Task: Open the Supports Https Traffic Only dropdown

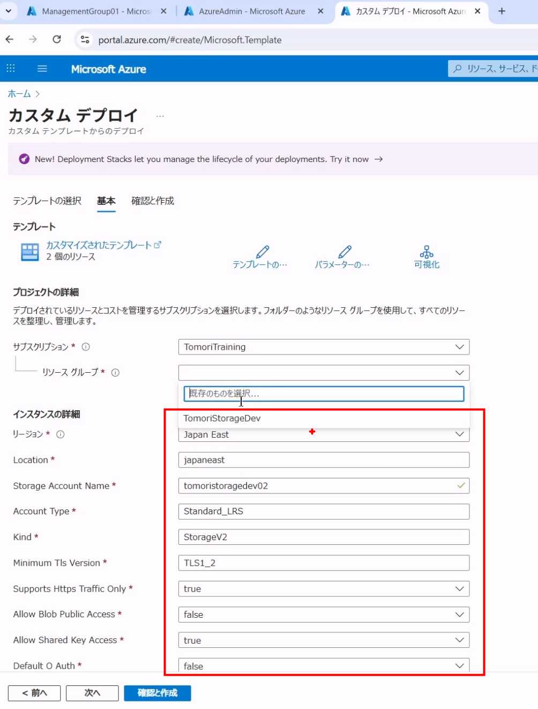Action: point(323,589)
